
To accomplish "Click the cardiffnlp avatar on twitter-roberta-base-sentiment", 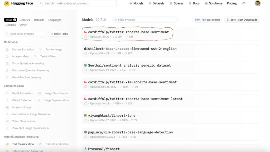I will 85,32.
